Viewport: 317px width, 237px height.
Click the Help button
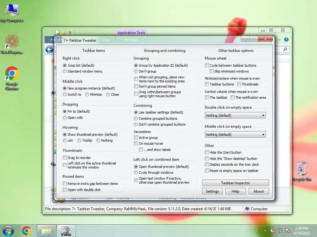click(x=236, y=191)
